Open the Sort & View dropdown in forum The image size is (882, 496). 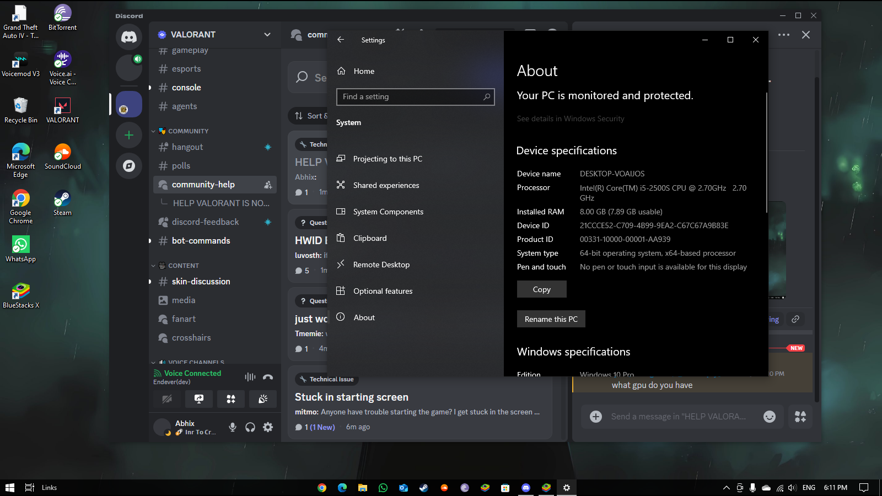tap(310, 116)
